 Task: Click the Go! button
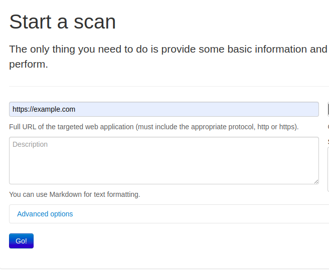tap(21, 241)
